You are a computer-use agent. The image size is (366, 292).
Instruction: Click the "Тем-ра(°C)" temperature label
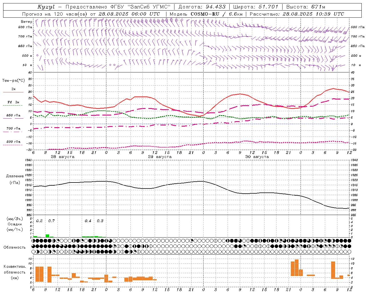(13, 81)
